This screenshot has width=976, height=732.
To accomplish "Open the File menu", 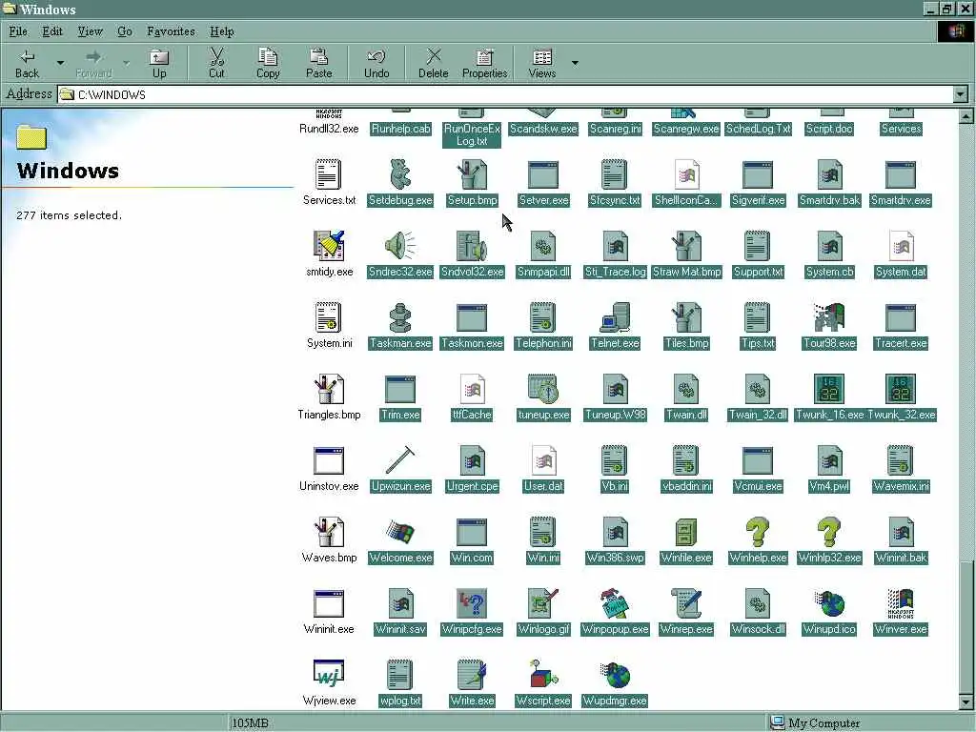I will [18, 31].
